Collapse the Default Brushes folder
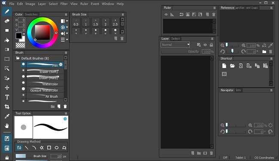The width and height of the screenshot is (279, 161). click(18, 58)
